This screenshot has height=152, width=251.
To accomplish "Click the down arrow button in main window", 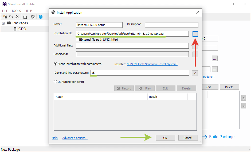I will click(x=244, y=106).
